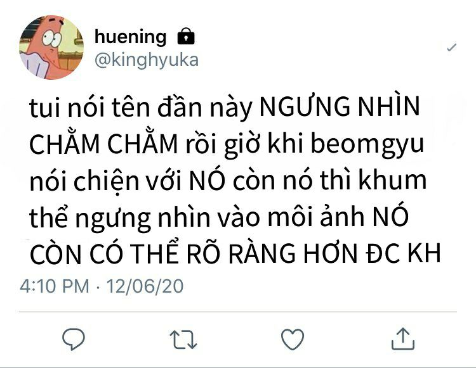Click the line starting nói chiện với
The height and width of the screenshot is (368, 476).
(228, 181)
